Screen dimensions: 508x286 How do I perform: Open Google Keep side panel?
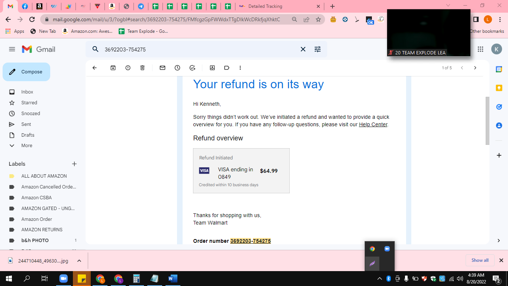(499, 88)
